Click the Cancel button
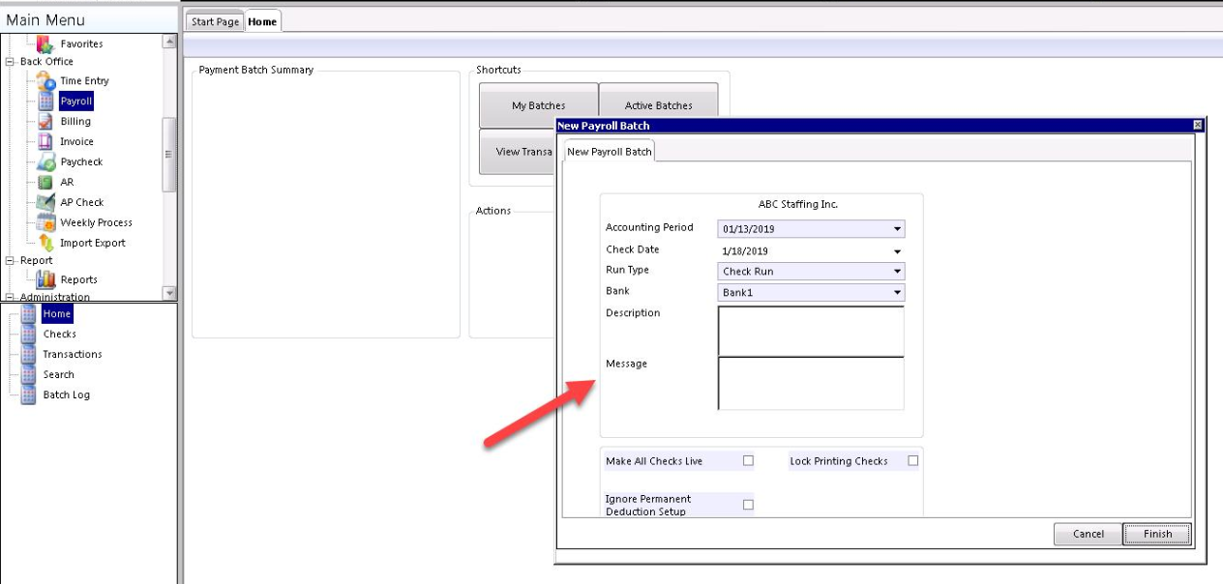Image resolution: width=1223 pixels, height=584 pixels. coord(1089,534)
